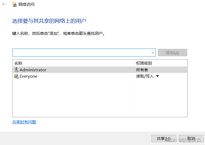This screenshot has height=145, width=205.
Task: Click the 名称 column header
Action: 18,63
